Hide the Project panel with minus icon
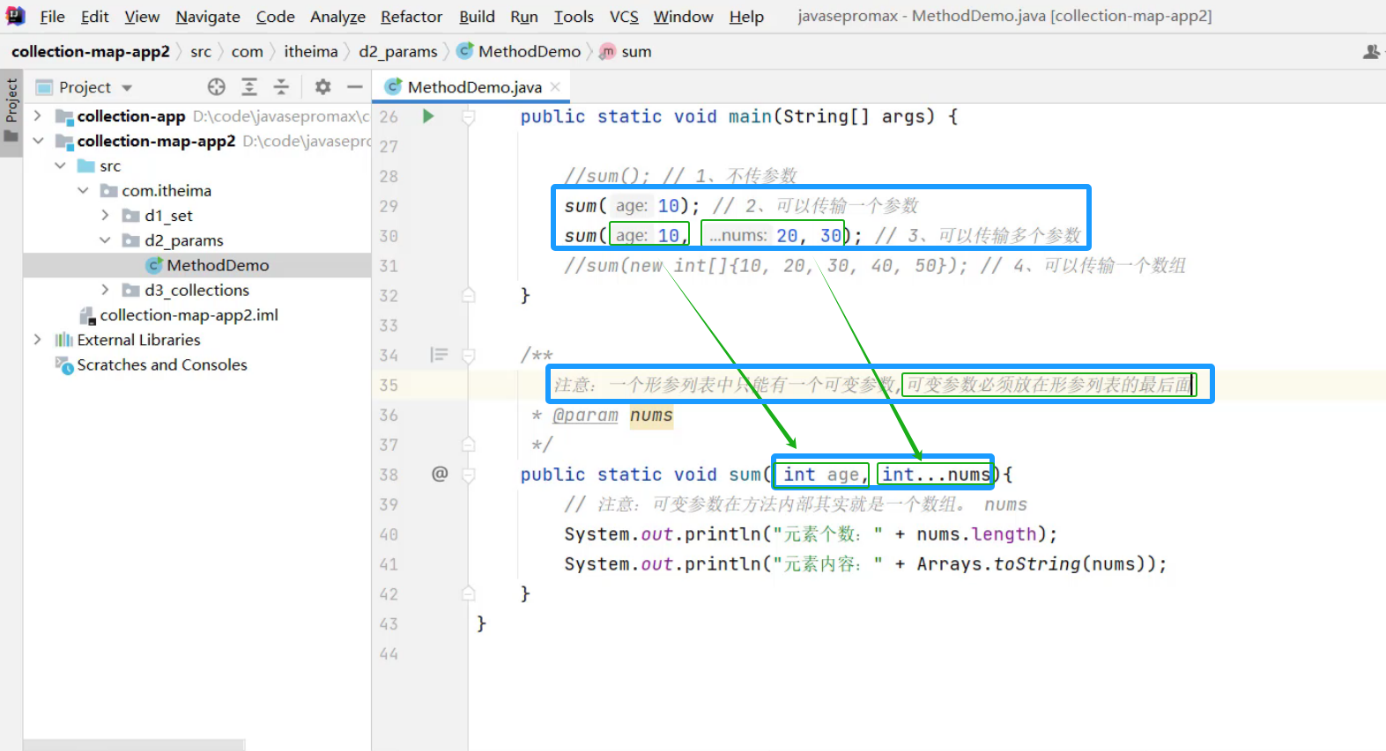Image resolution: width=1386 pixels, height=751 pixels. [355, 86]
